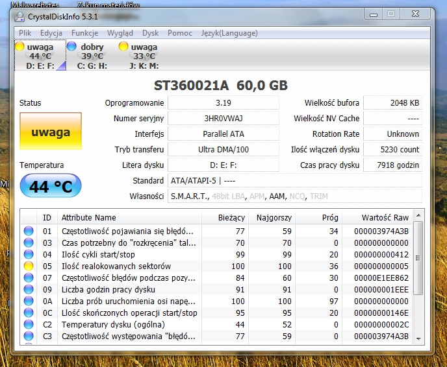Select row Ilość cykli start/stop

tap(216, 254)
